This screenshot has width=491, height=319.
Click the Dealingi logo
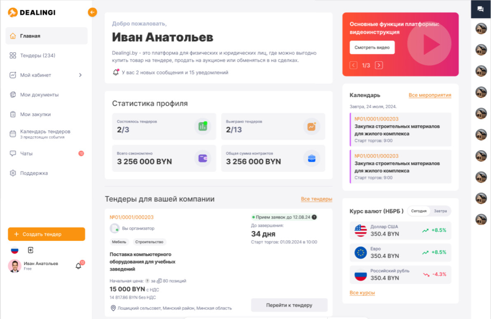tap(32, 13)
